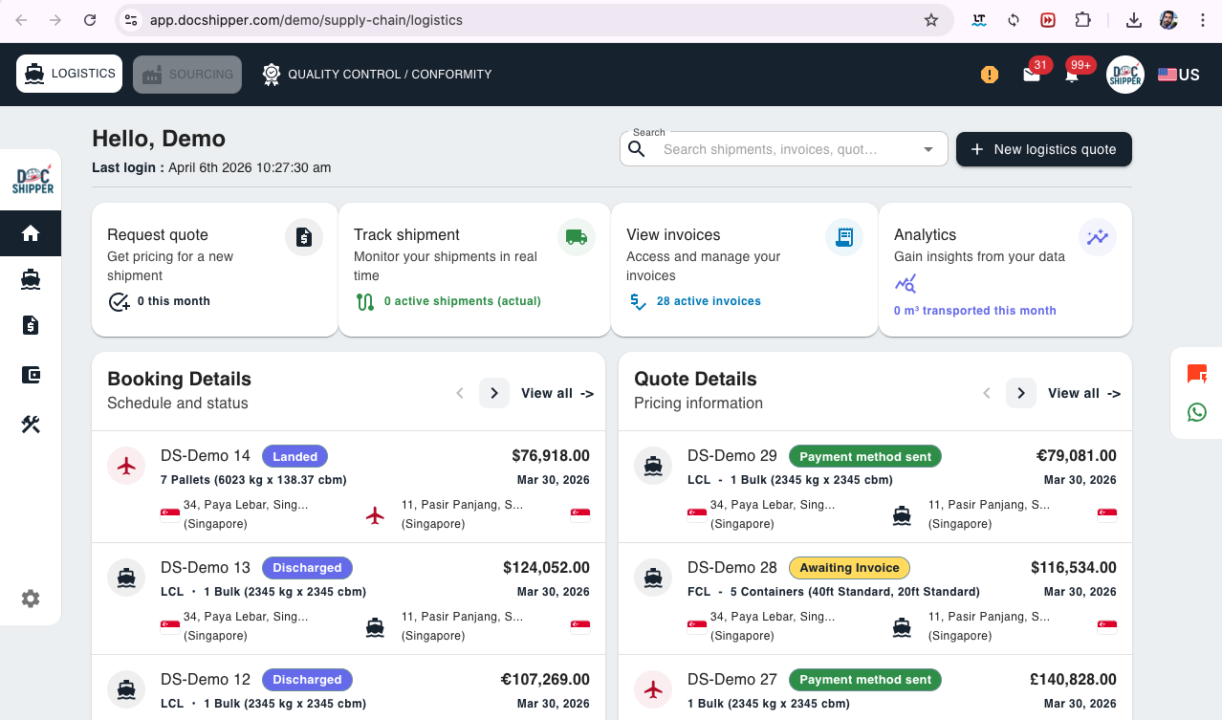Click the green truck Track shipment icon
Screen dimensions: 1222x720
(576, 237)
